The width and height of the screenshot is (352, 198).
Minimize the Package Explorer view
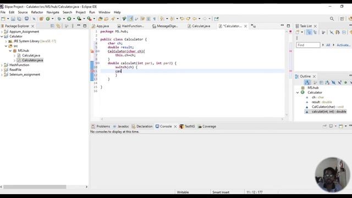pos(79,26)
